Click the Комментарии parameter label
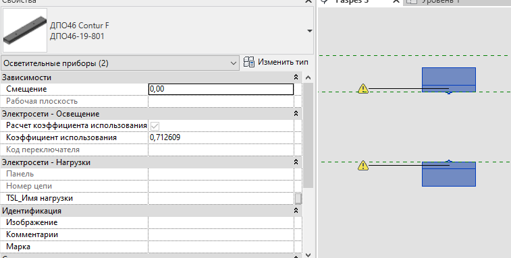The width and height of the screenshot is (511, 258). pos(32,234)
